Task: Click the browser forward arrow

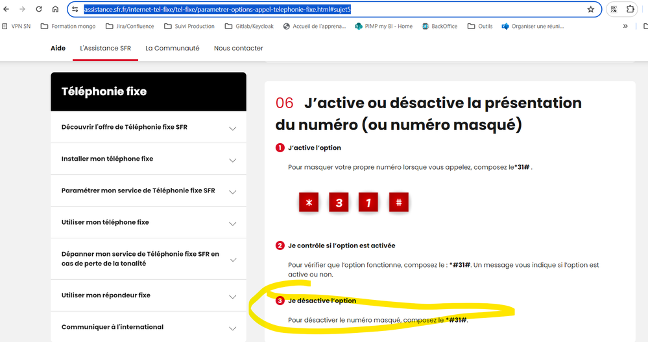Action: [x=22, y=9]
